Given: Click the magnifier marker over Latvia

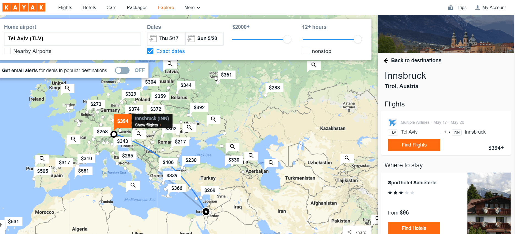Looking at the screenshot, I should click(x=170, y=64).
